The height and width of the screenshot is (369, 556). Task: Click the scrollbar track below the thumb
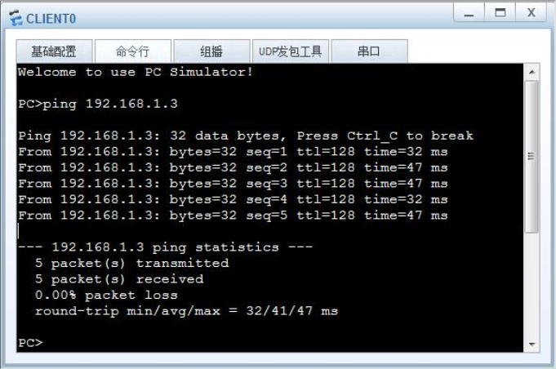click(x=532, y=284)
